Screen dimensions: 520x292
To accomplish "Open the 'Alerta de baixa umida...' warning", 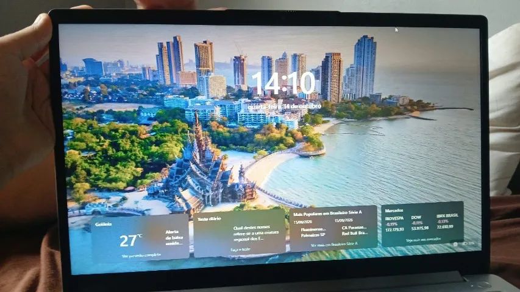I will pos(174,237).
